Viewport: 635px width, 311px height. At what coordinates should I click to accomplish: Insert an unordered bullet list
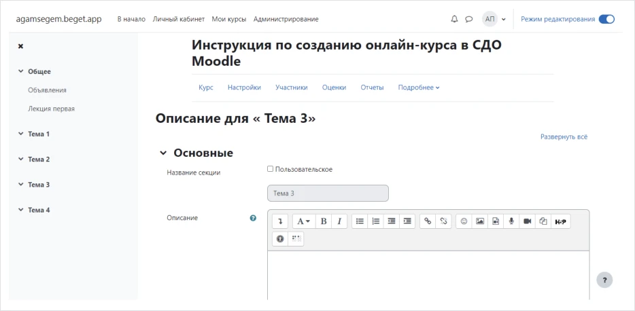tap(360, 221)
